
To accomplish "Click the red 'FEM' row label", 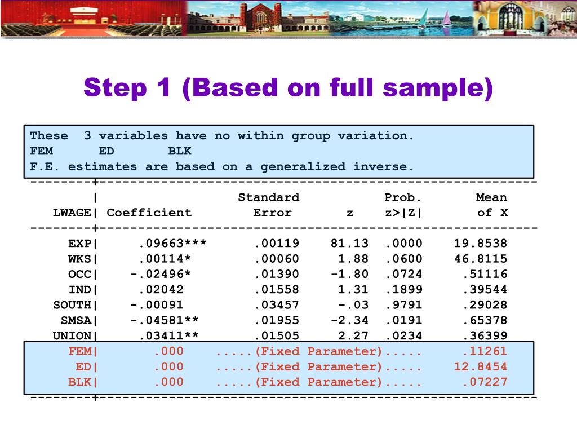I will click(x=79, y=351).
